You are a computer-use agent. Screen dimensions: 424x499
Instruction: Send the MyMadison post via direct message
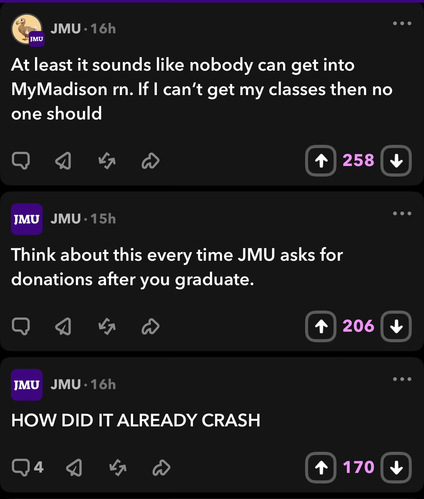coord(63,161)
